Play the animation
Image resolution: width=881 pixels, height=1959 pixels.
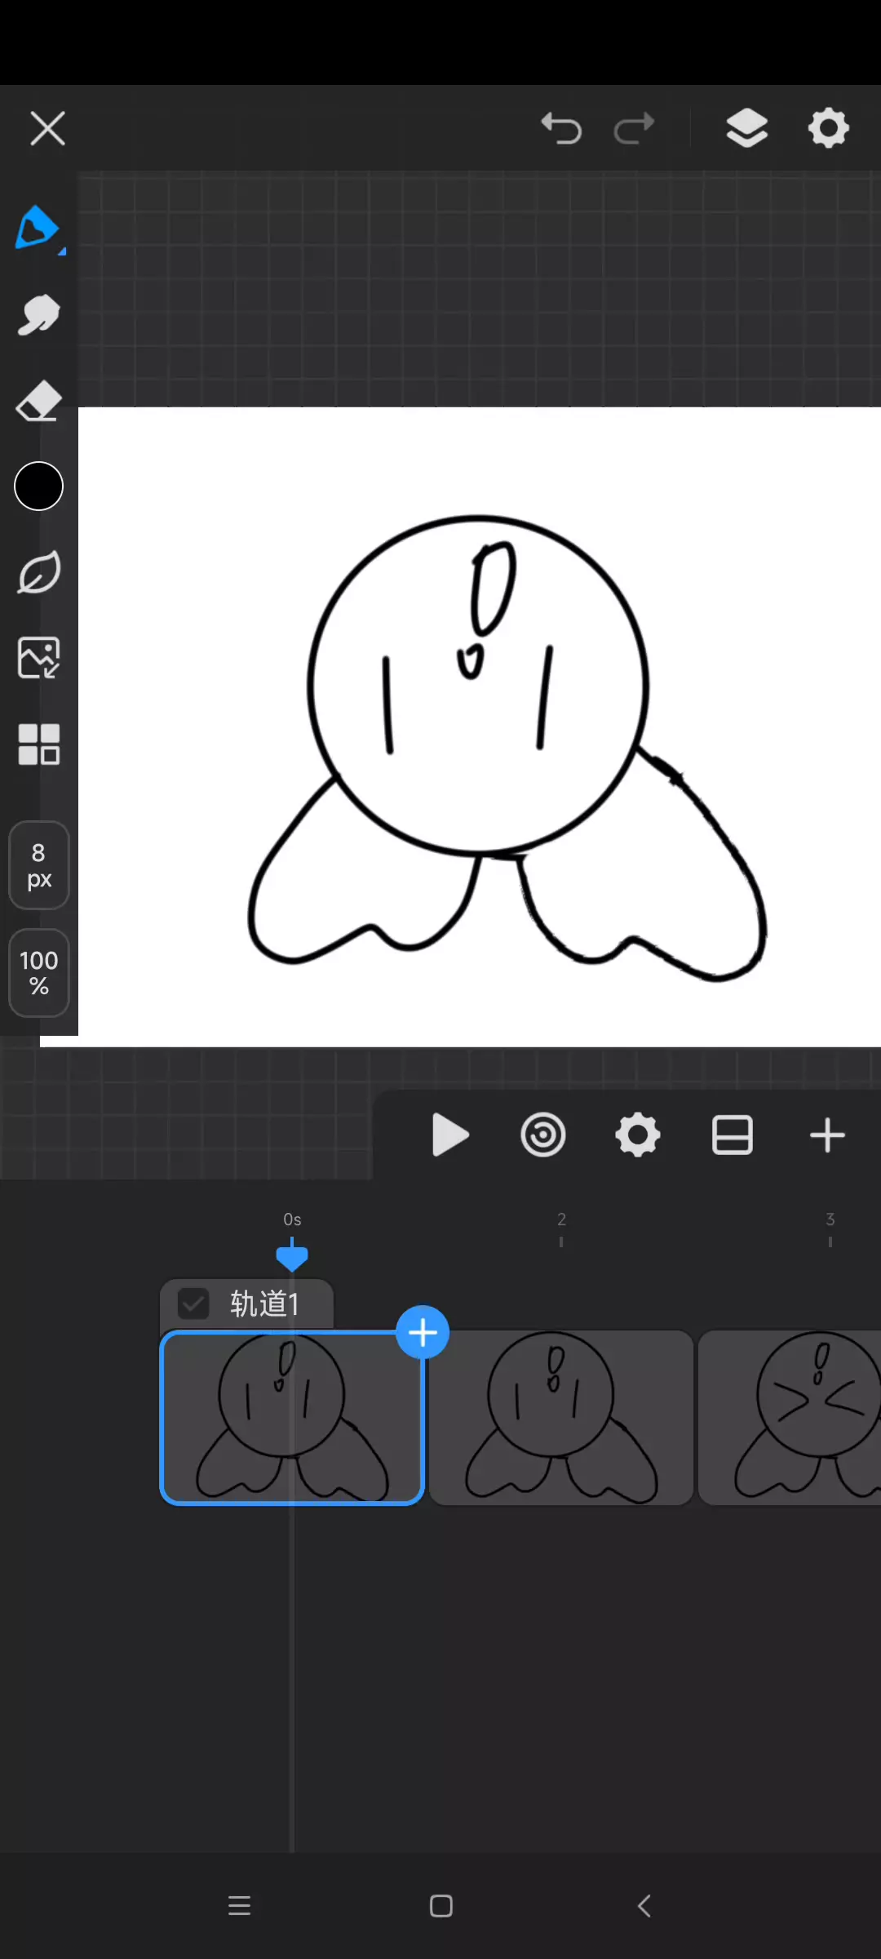tap(449, 1135)
